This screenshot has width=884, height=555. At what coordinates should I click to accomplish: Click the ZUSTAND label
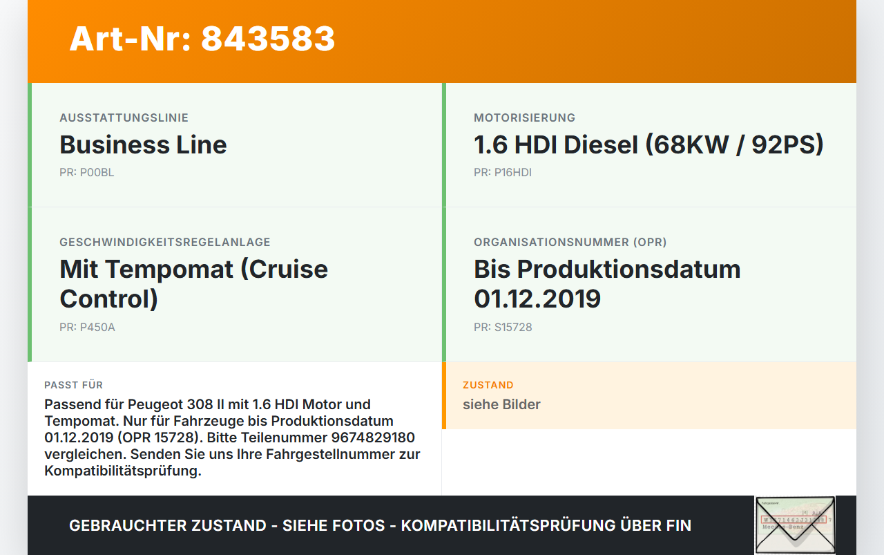click(488, 385)
